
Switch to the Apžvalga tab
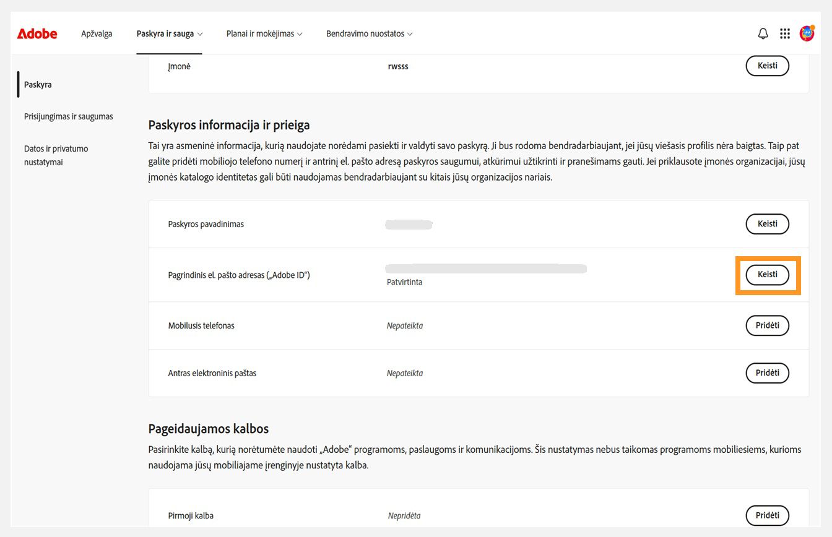pos(97,33)
